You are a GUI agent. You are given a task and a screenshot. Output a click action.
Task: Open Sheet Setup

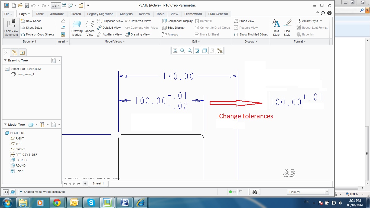pos(31,28)
